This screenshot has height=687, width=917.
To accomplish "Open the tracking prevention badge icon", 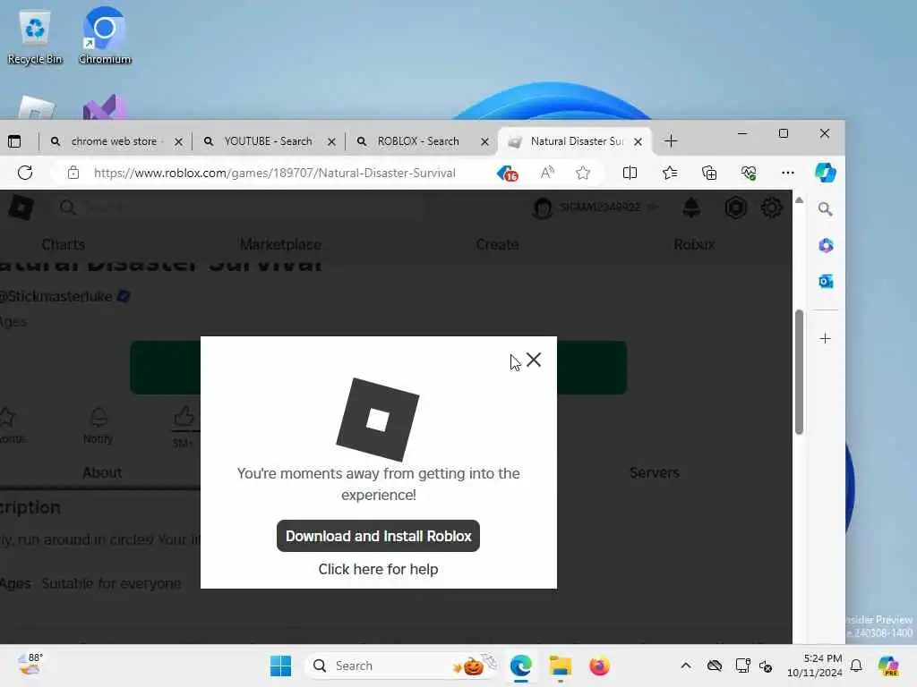I will click(507, 174).
